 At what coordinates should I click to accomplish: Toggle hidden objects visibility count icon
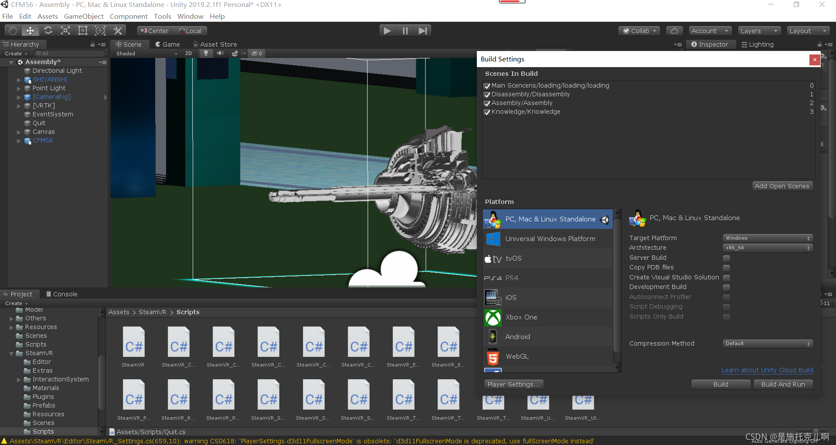256,53
